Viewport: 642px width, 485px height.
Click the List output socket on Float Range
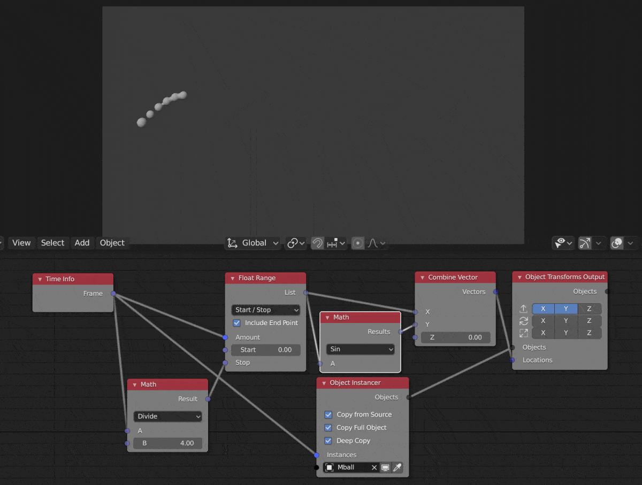coord(305,292)
